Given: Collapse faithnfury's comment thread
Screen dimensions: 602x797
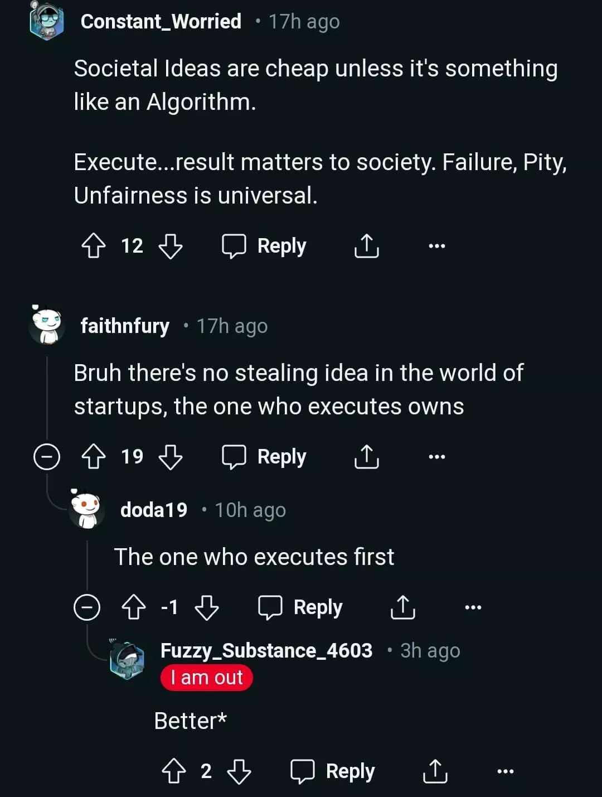Looking at the screenshot, I should [x=47, y=457].
